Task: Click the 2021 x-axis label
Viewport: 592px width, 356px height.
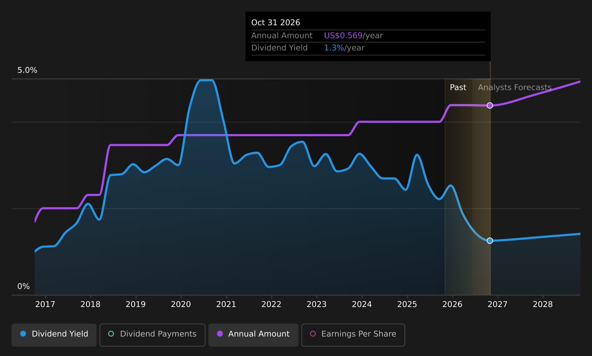Action: [x=226, y=304]
